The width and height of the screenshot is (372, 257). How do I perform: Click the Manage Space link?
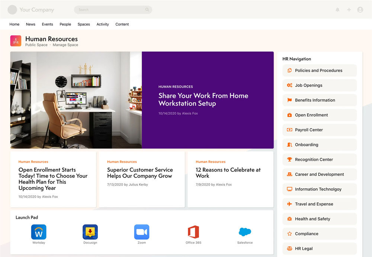click(65, 45)
